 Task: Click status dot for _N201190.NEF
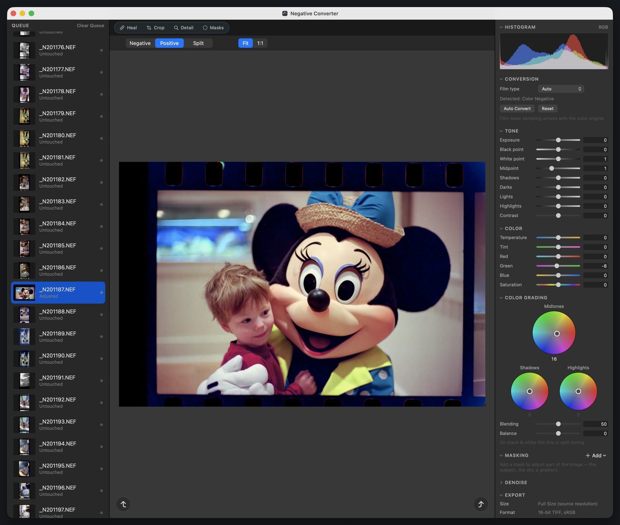coord(102,359)
